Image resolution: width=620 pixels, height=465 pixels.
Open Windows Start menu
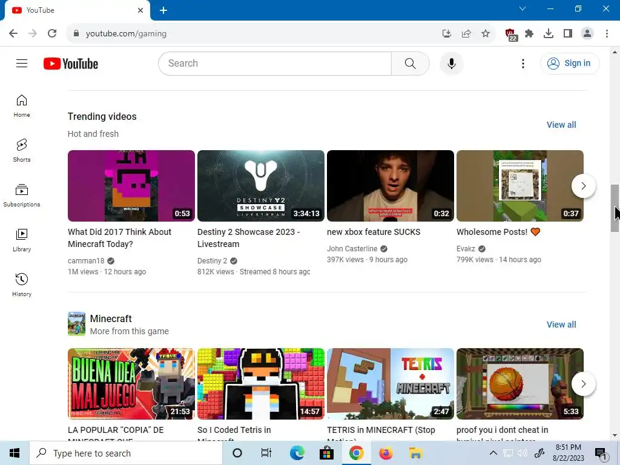click(15, 453)
